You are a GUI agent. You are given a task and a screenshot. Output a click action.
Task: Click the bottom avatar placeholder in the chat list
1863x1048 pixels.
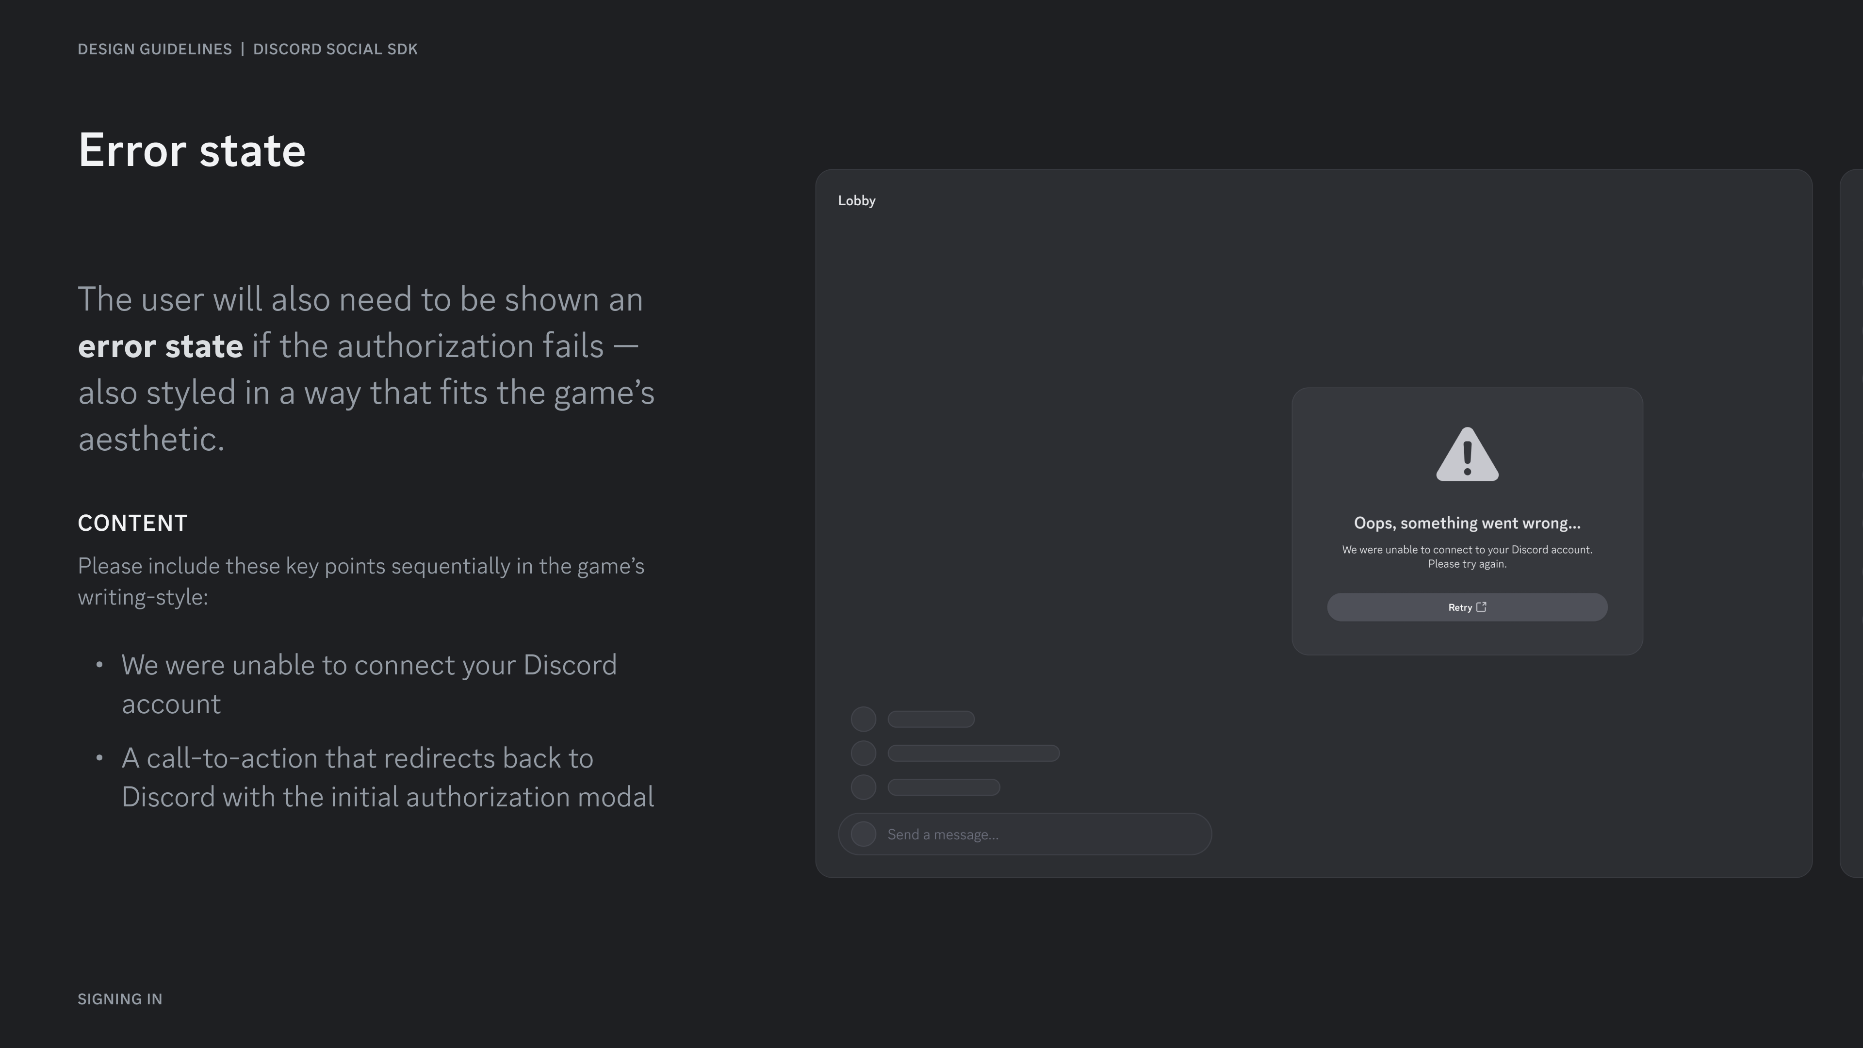[863, 787]
